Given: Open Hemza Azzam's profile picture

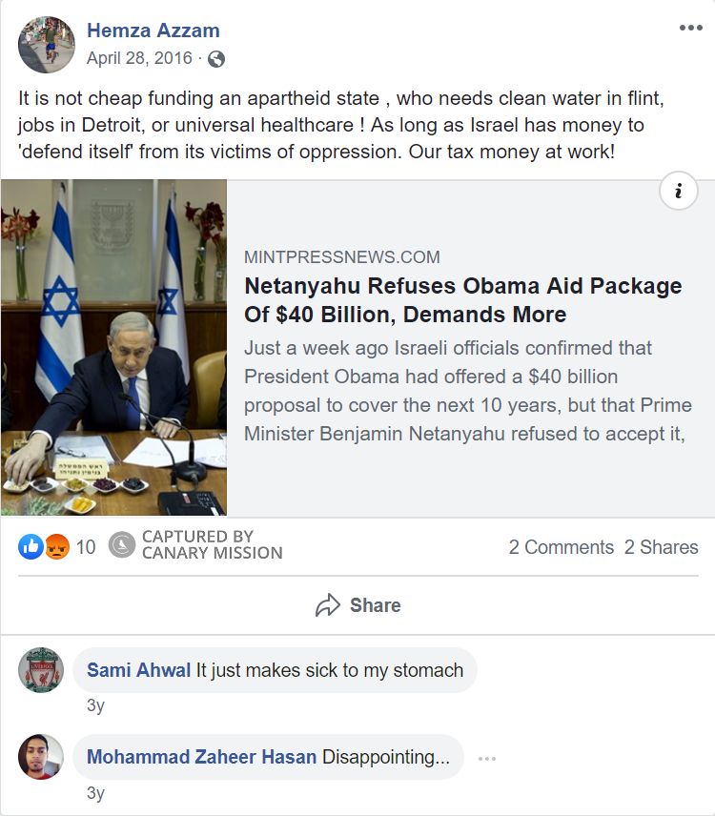Looking at the screenshot, I should pyautogui.click(x=46, y=43).
